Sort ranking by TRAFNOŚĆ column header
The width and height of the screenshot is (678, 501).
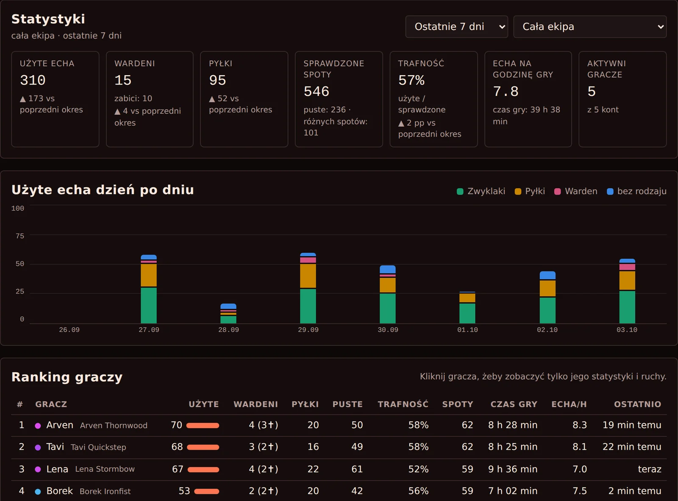(x=403, y=404)
